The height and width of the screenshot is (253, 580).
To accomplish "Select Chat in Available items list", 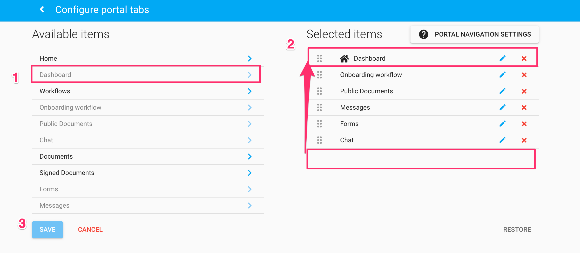I will pos(145,140).
